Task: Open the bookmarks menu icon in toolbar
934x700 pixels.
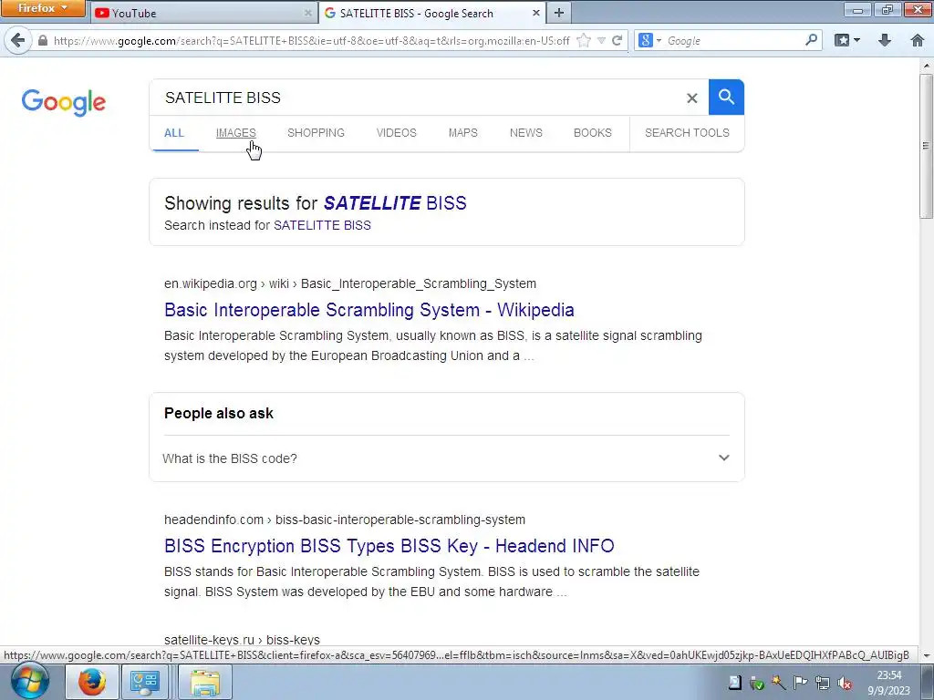Action: point(847,40)
